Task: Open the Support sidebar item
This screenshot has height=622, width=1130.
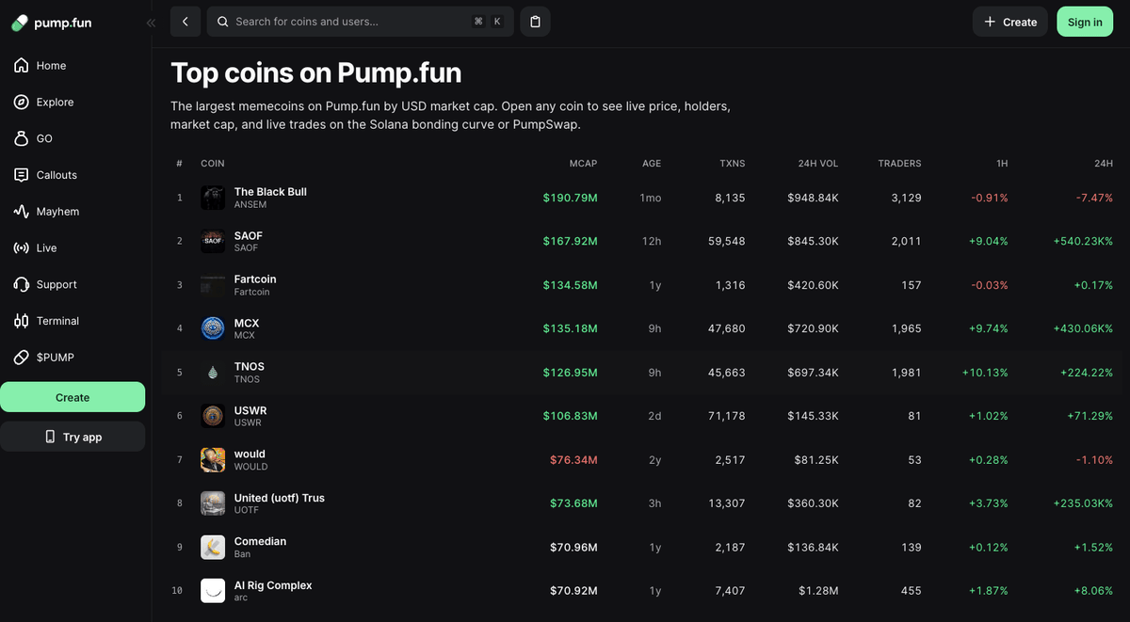Action: [x=73, y=284]
